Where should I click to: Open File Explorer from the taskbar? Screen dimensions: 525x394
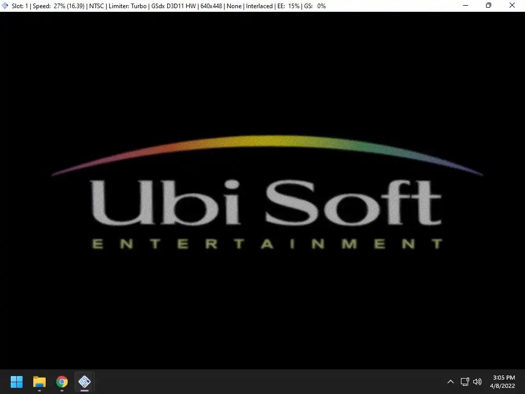click(x=39, y=382)
